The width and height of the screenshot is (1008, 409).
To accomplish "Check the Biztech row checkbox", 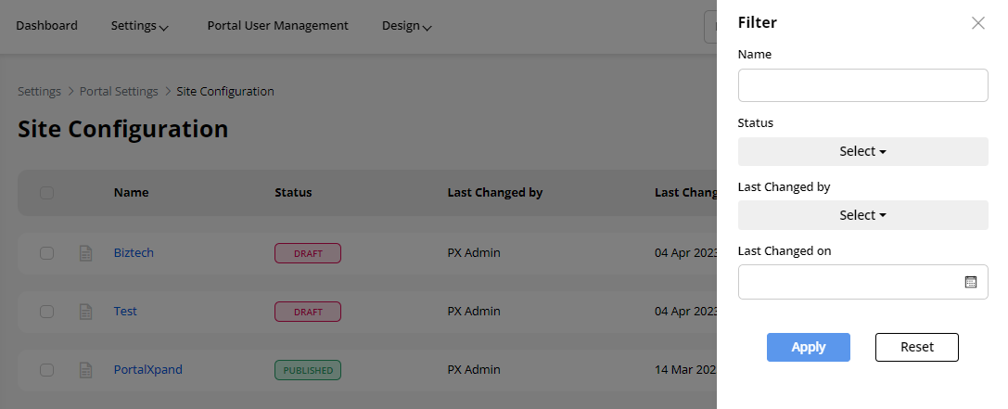I will point(47,253).
